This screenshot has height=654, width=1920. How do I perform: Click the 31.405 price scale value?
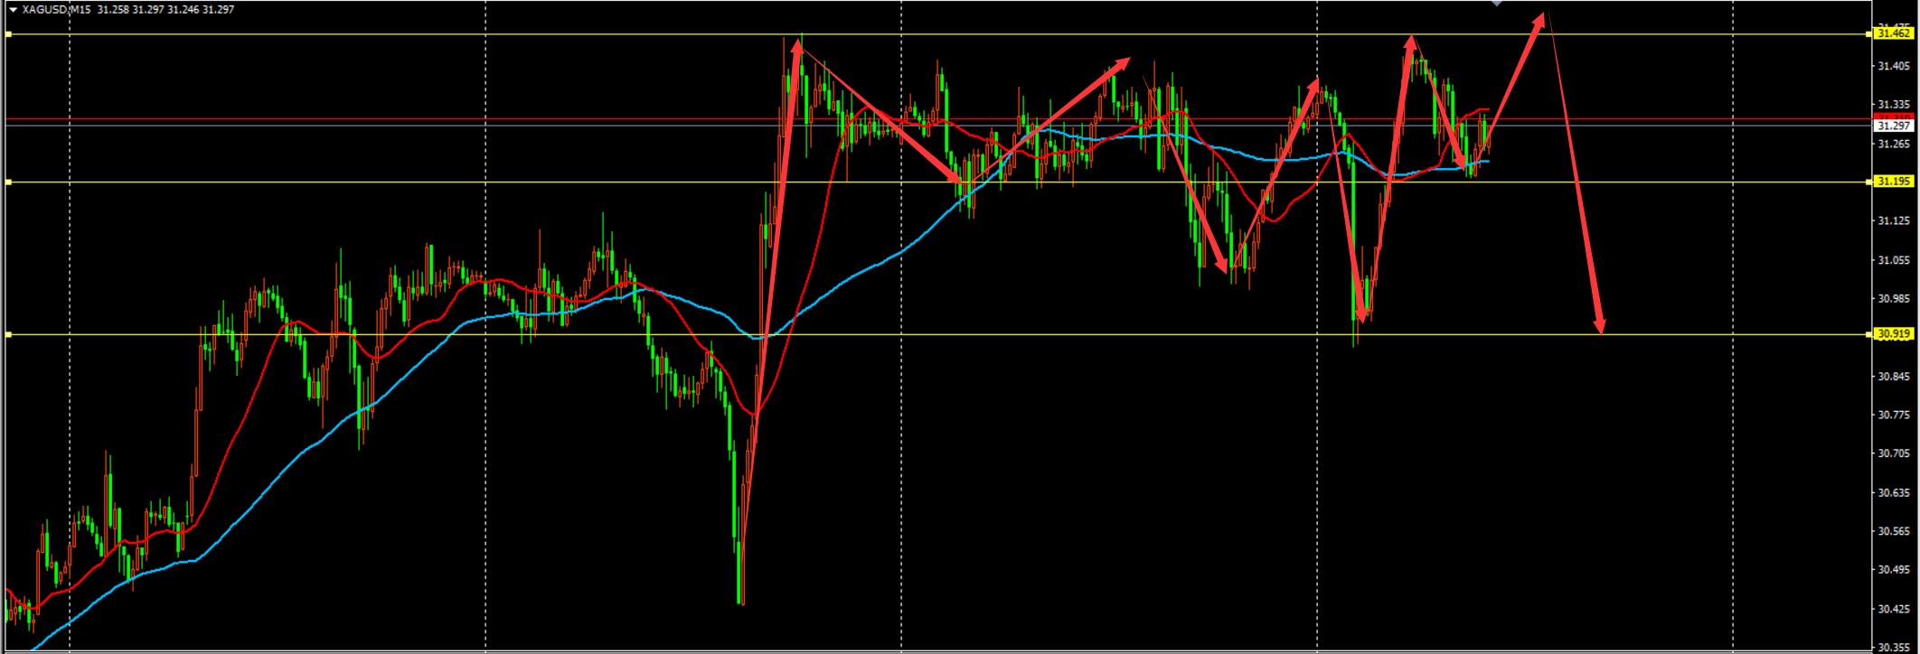click(x=1893, y=66)
